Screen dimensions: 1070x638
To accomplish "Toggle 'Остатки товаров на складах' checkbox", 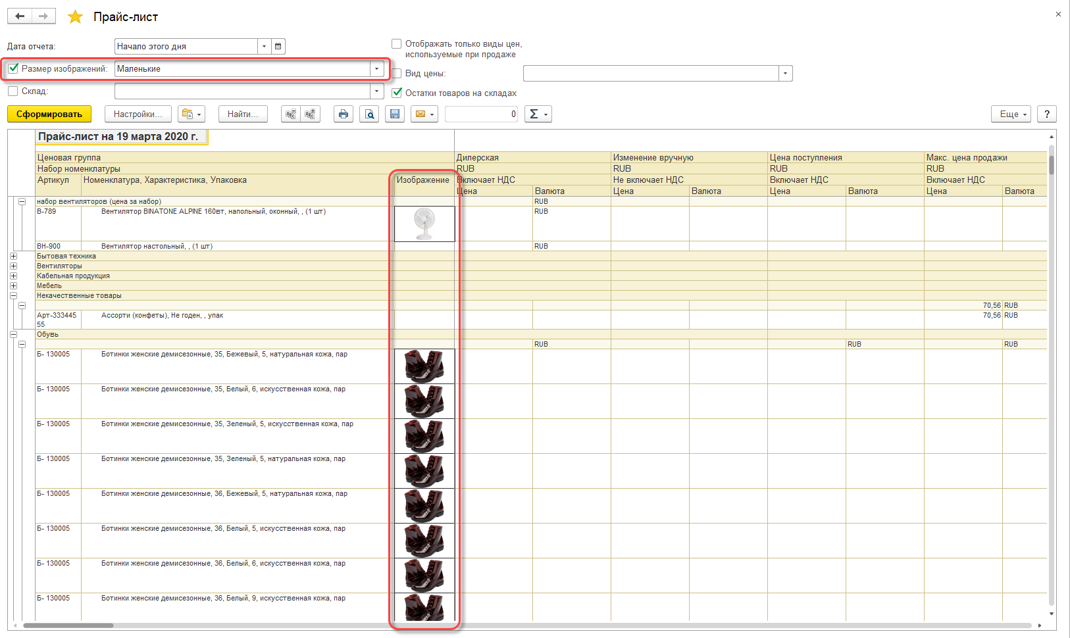I will pos(397,93).
